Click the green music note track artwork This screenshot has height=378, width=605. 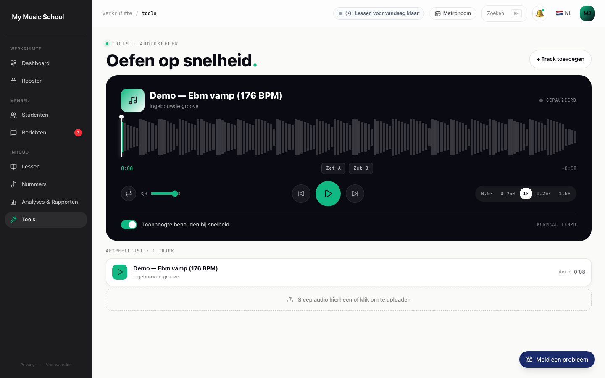tap(133, 100)
